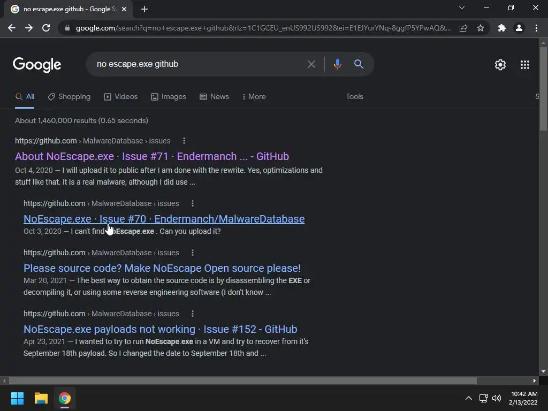Open the Windows Start menu

[x=17, y=398]
